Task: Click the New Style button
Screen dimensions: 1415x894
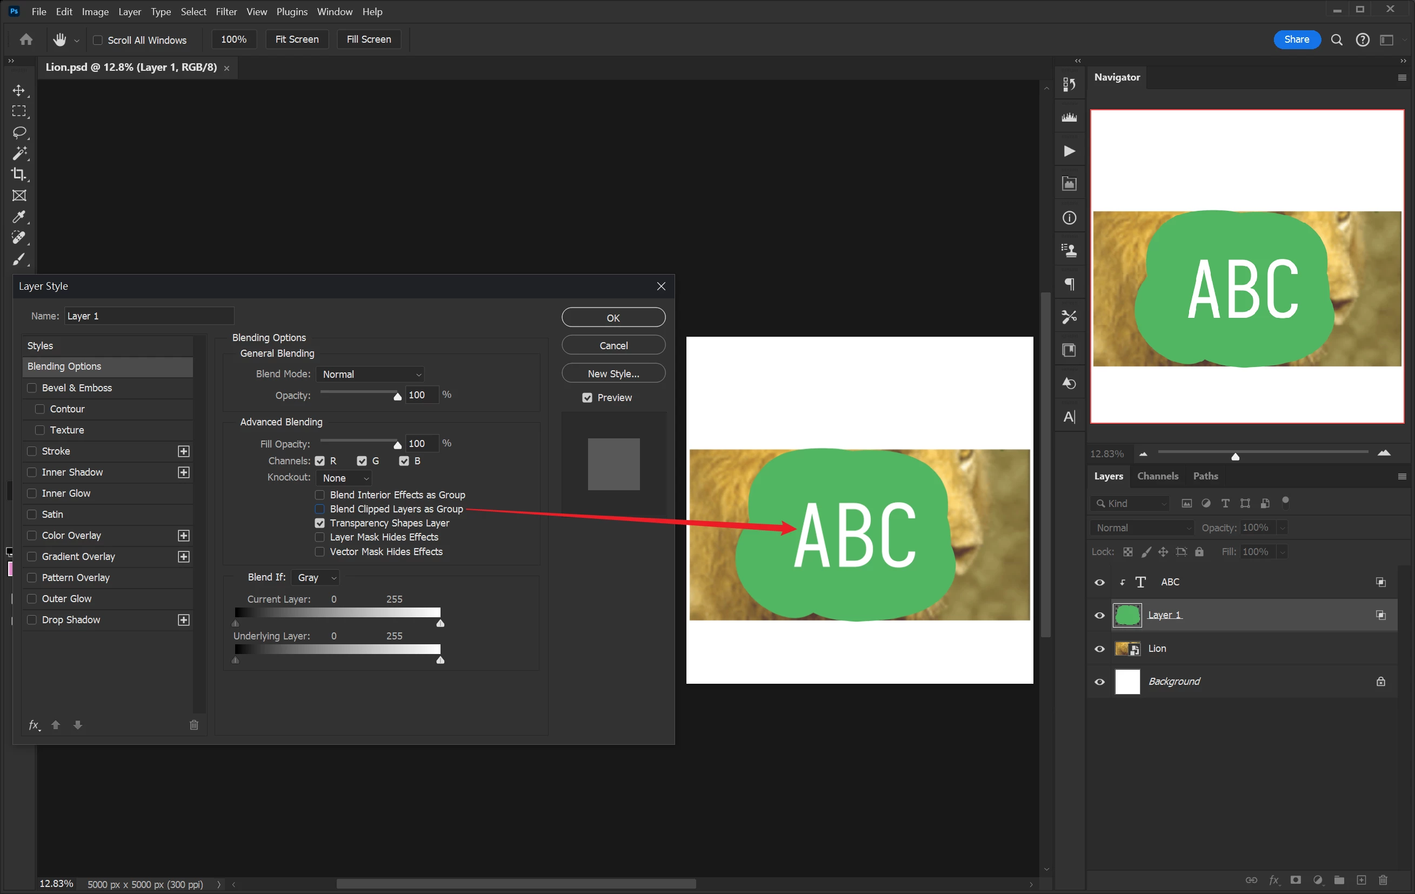Action: point(613,373)
